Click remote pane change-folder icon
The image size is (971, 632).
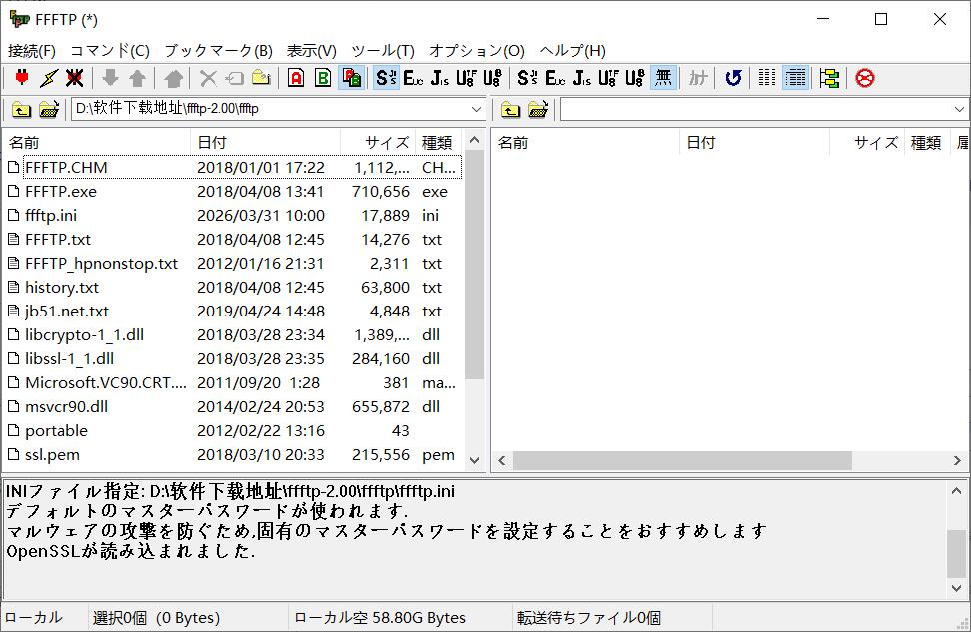(538, 110)
